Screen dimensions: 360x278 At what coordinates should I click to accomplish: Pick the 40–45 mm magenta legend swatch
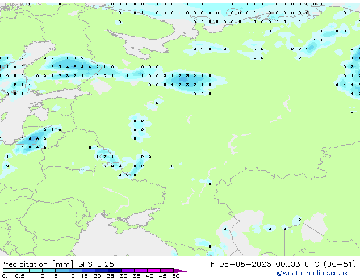point(154,271)
